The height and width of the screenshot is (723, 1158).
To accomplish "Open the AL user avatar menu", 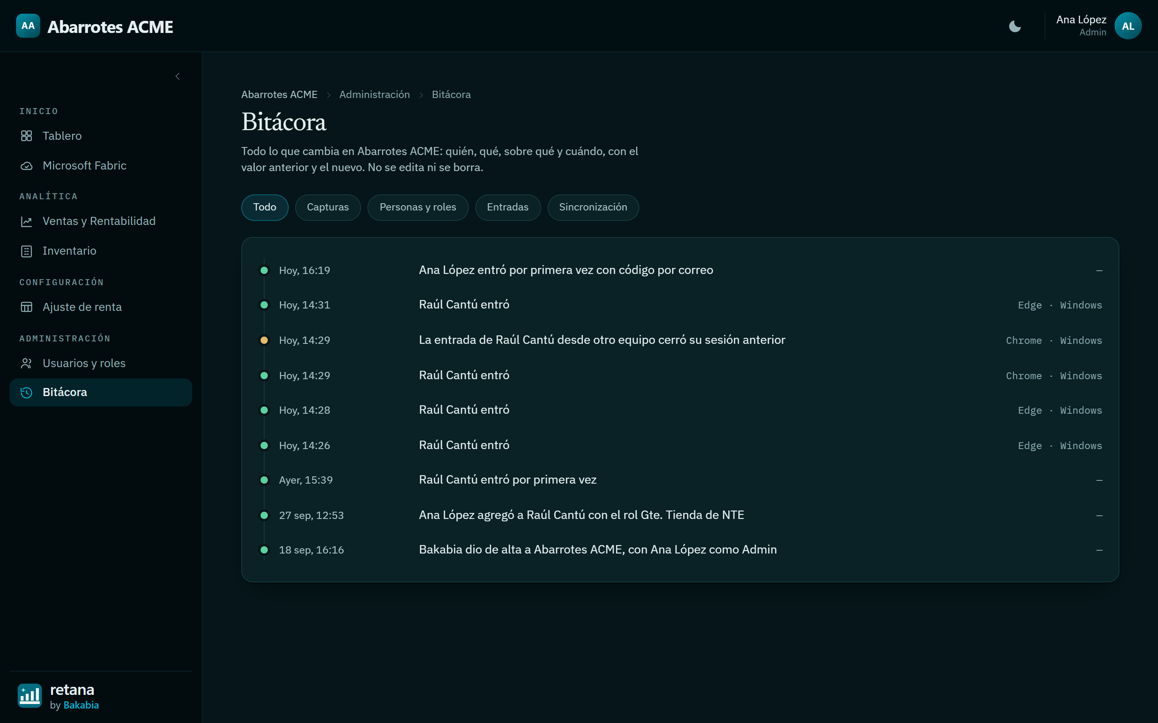I will pos(1128,26).
